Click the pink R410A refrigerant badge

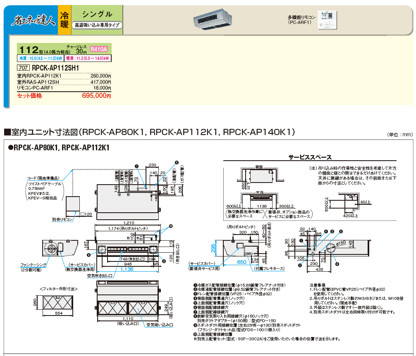tap(99, 49)
